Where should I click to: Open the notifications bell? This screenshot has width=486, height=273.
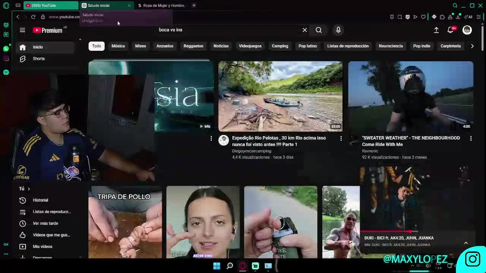(x=451, y=30)
